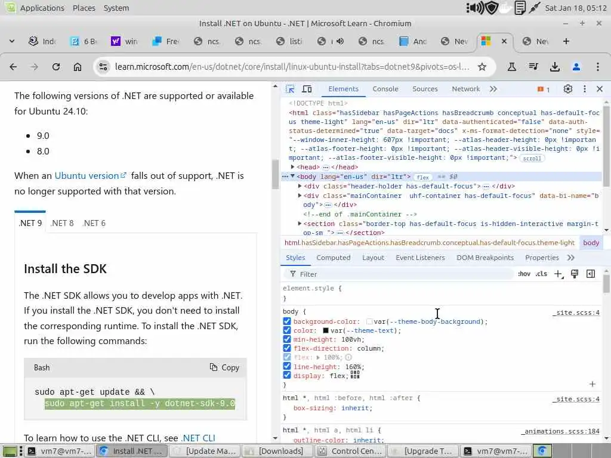Open the background-color swatch picker
The width and height of the screenshot is (611, 458).
pyautogui.click(x=369, y=321)
